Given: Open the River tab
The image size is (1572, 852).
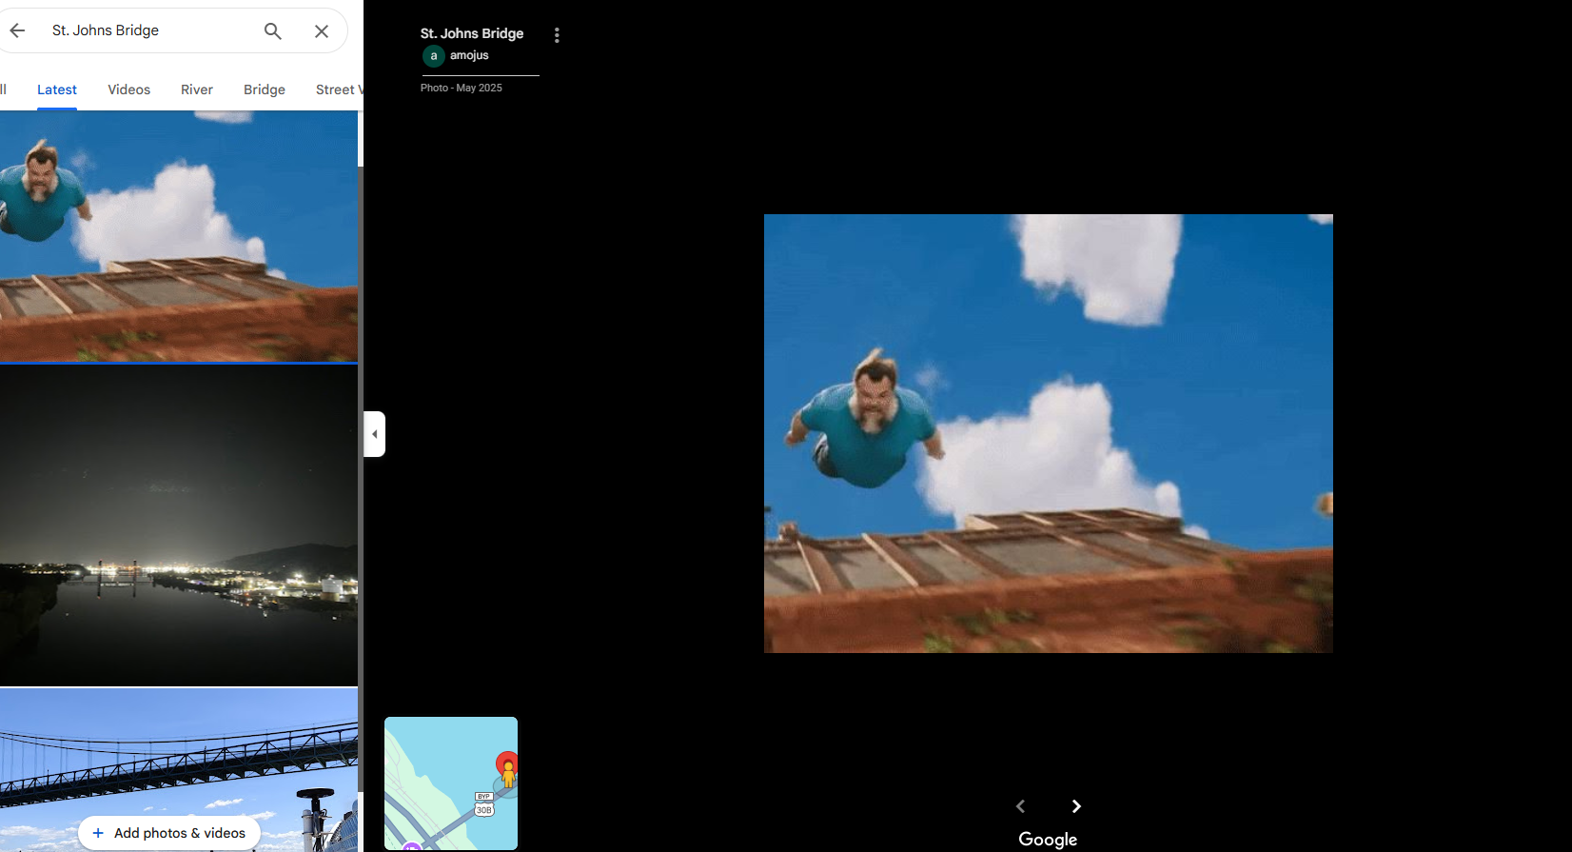Looking at the screenshot, I should tap(197, 89).
